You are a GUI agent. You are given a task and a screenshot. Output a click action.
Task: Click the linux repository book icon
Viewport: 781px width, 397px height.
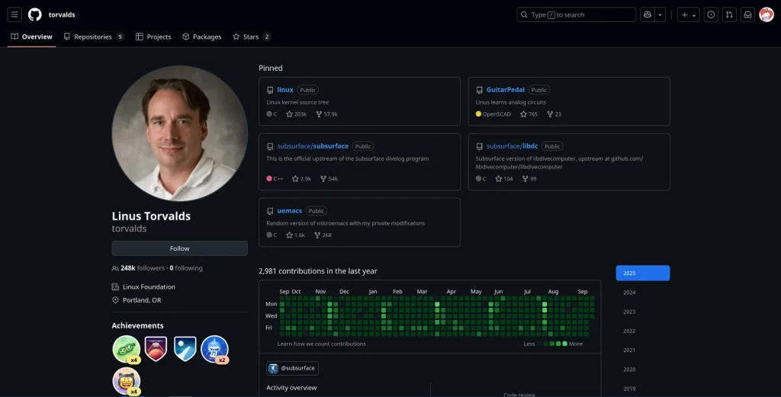click(270, 91)
